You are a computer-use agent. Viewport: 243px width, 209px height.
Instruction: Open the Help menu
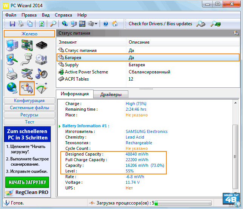coord(82,15)
